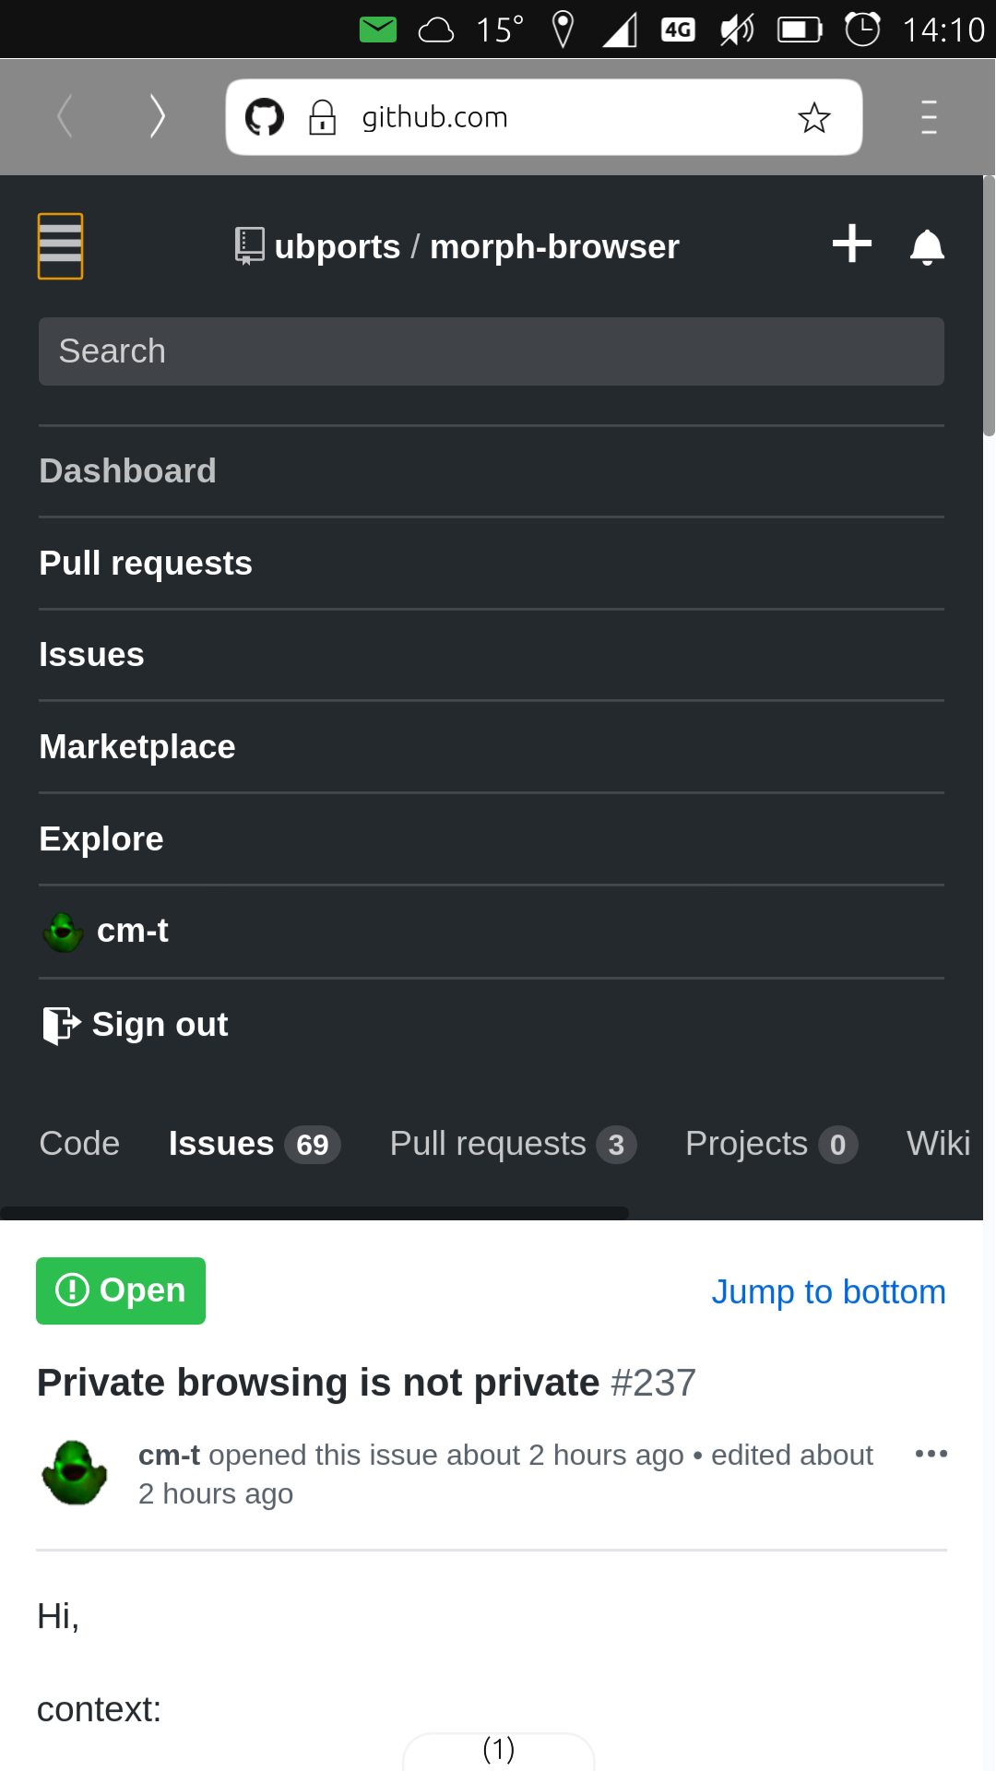
Task: Click the plus icon to create new
Action: click(x=851, y=245)
